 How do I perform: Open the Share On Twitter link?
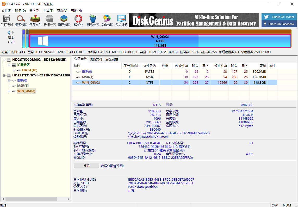pyautogui.click(x=280, y=17)
